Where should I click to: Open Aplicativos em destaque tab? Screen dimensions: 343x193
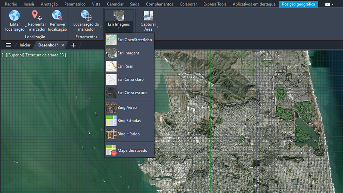click(x=254, y=4)
